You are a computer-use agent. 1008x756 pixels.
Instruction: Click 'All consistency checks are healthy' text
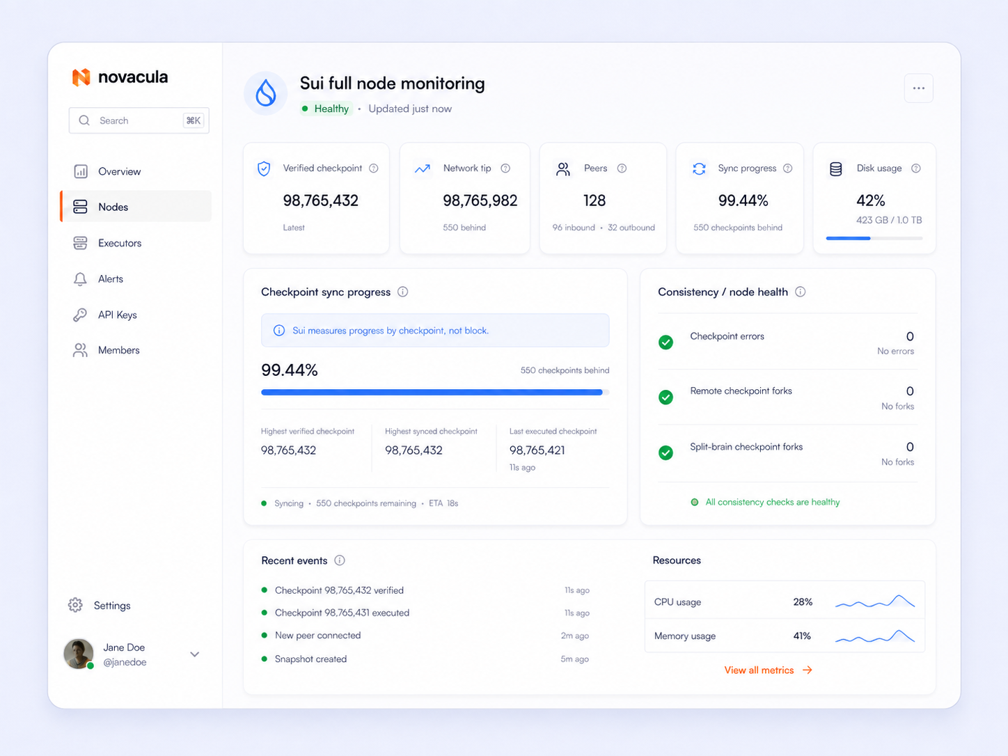(773, 502)
